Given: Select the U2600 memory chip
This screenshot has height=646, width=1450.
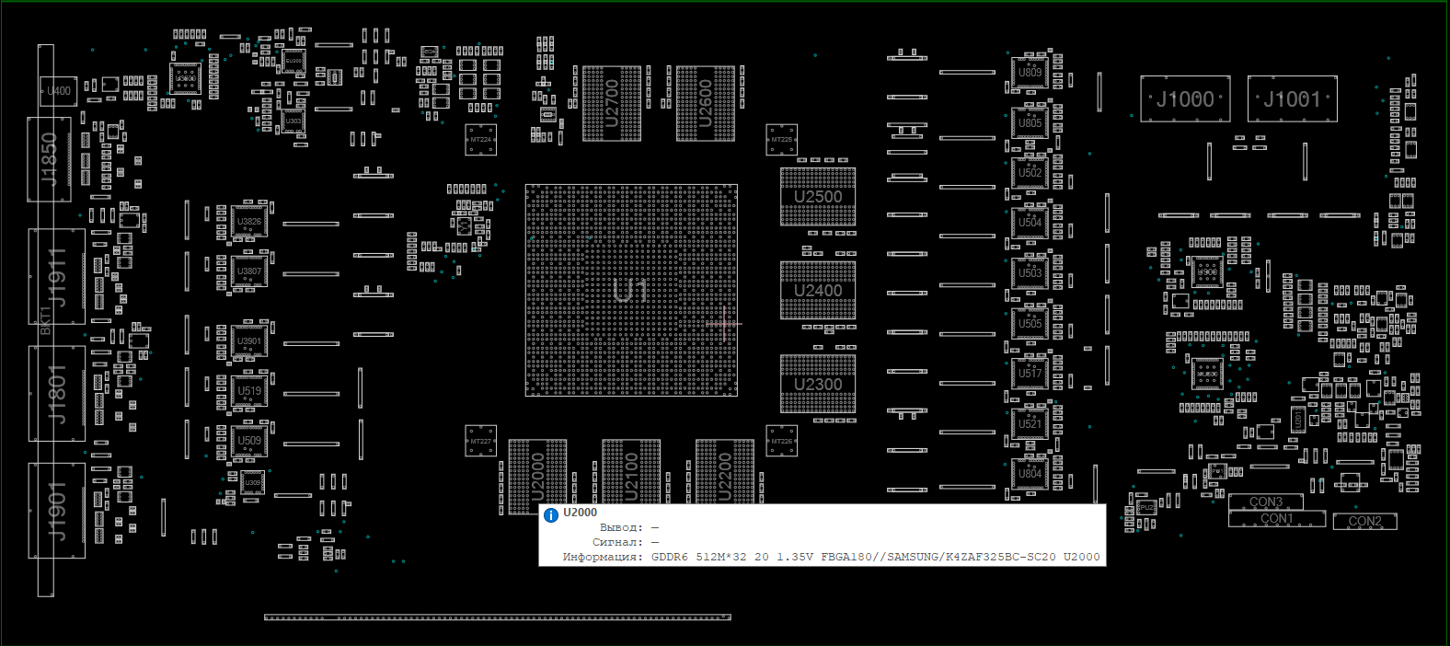Looking at the screenshot, I should point(706,103).
